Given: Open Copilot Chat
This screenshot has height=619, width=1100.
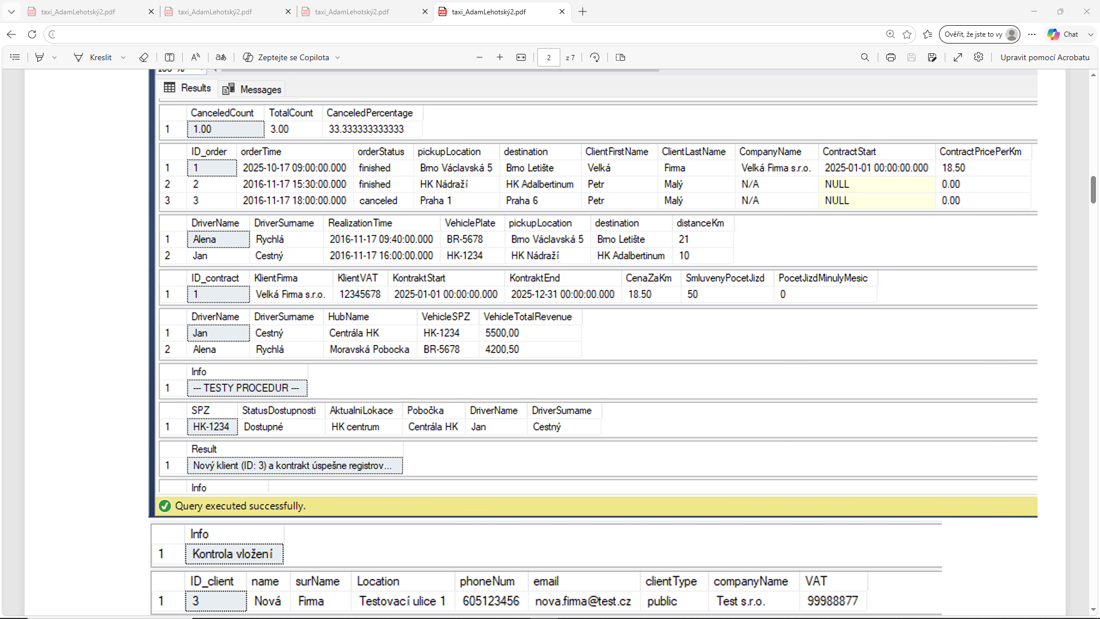Looking at the screenshot, I should [x=1063, y=34].
